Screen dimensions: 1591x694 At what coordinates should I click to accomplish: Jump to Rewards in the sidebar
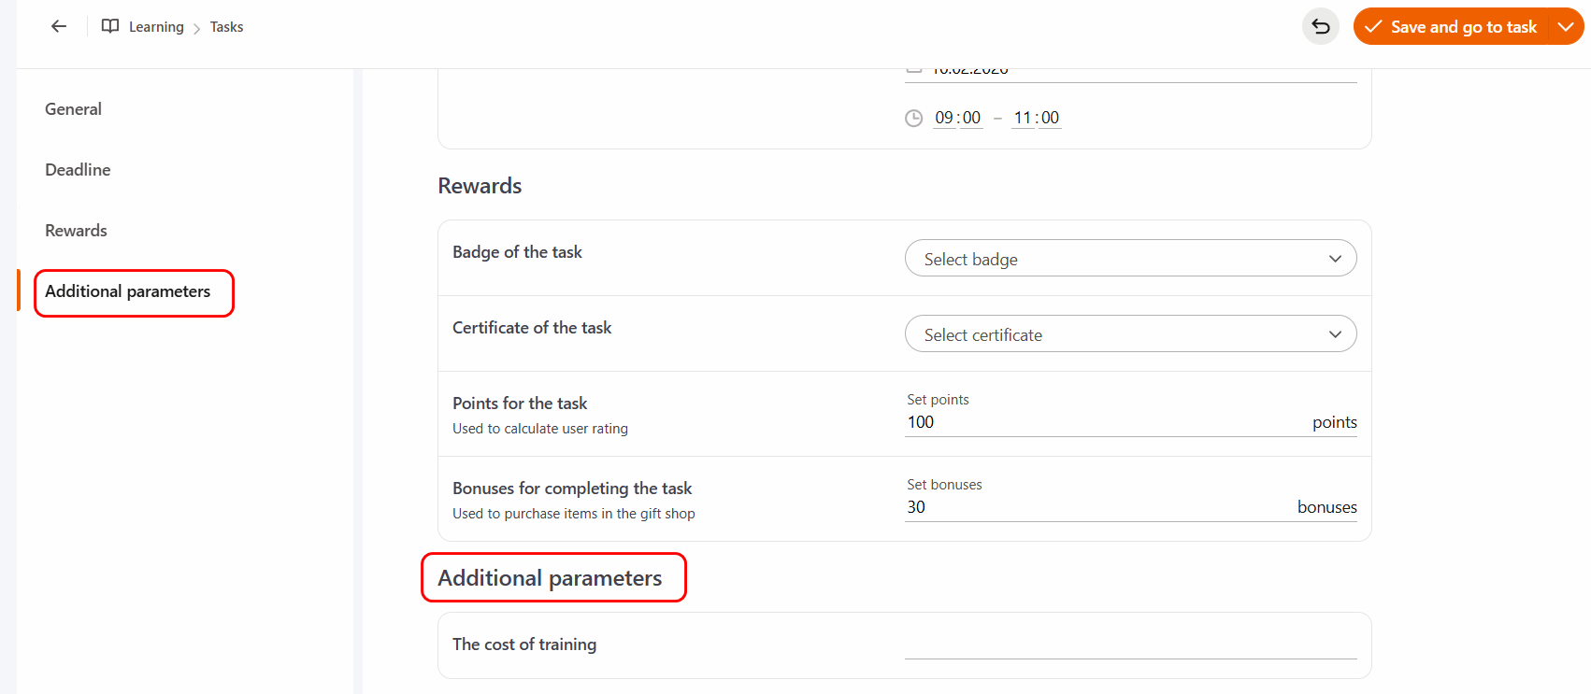(x=76, y=231)
